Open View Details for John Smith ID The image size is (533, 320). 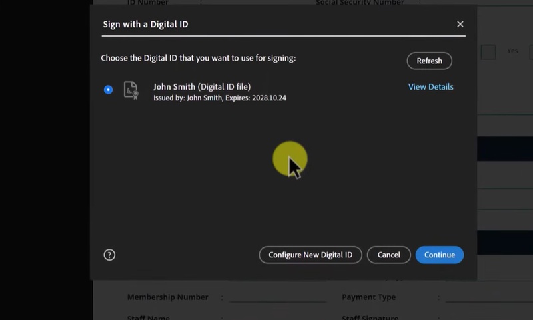(x=430, y=87)
